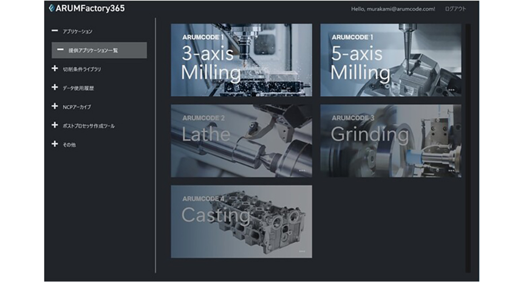The height and width of the screenshot is (282, 526).
Task: Expand the その他 section
Action: (x=55, y=144)
